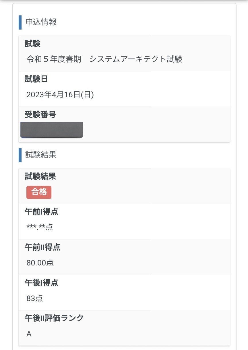Click the 試験結果 section heading with blue bar
This screenshot has height=350, width=248.
[41, 155]
